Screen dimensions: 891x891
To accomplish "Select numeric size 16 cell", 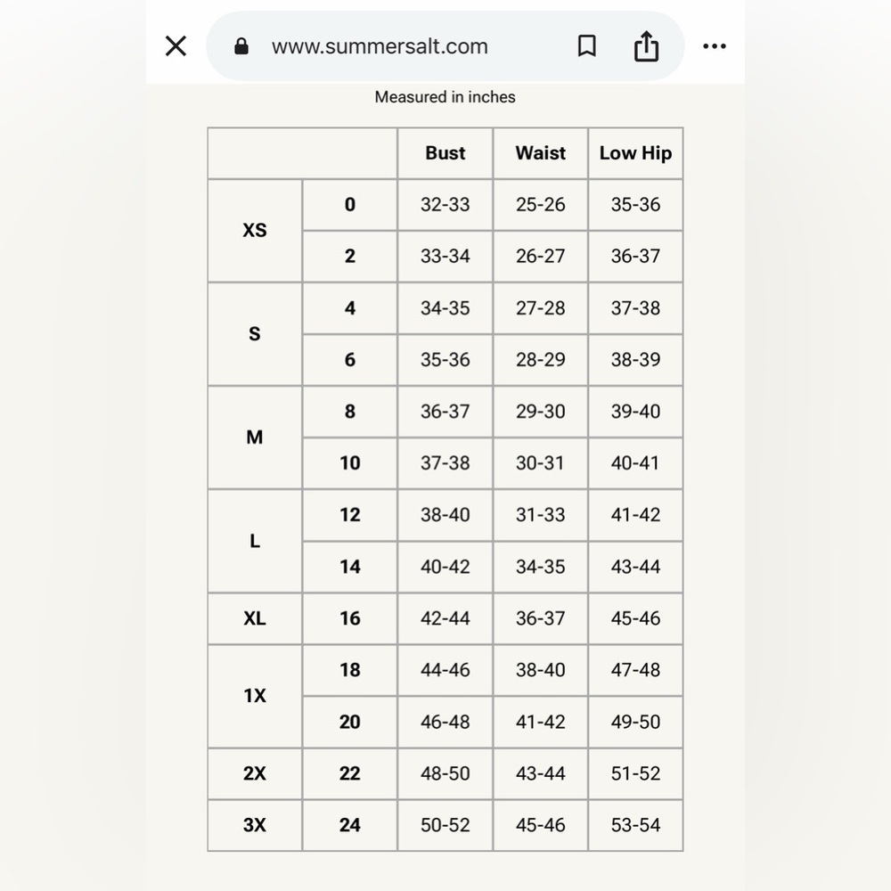I will [350, 618].
